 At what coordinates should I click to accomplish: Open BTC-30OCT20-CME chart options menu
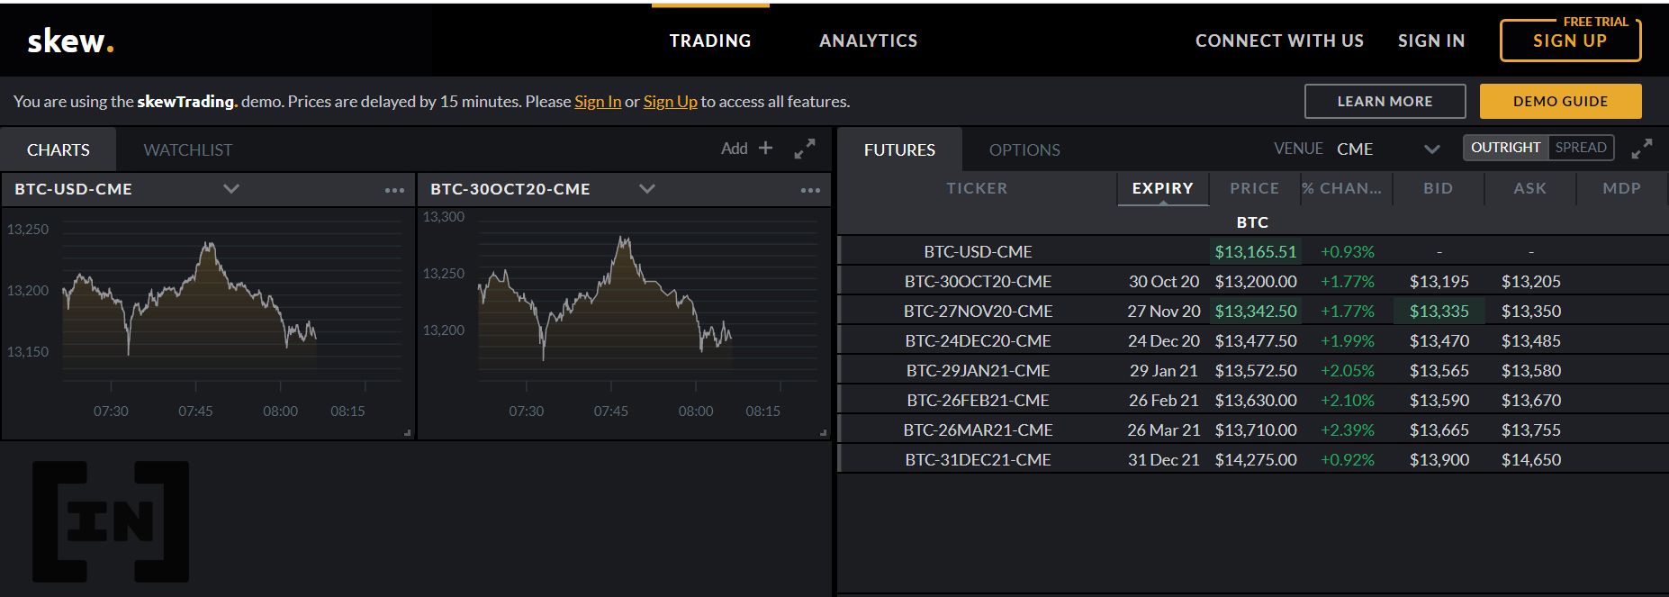(x=810, y=190)
